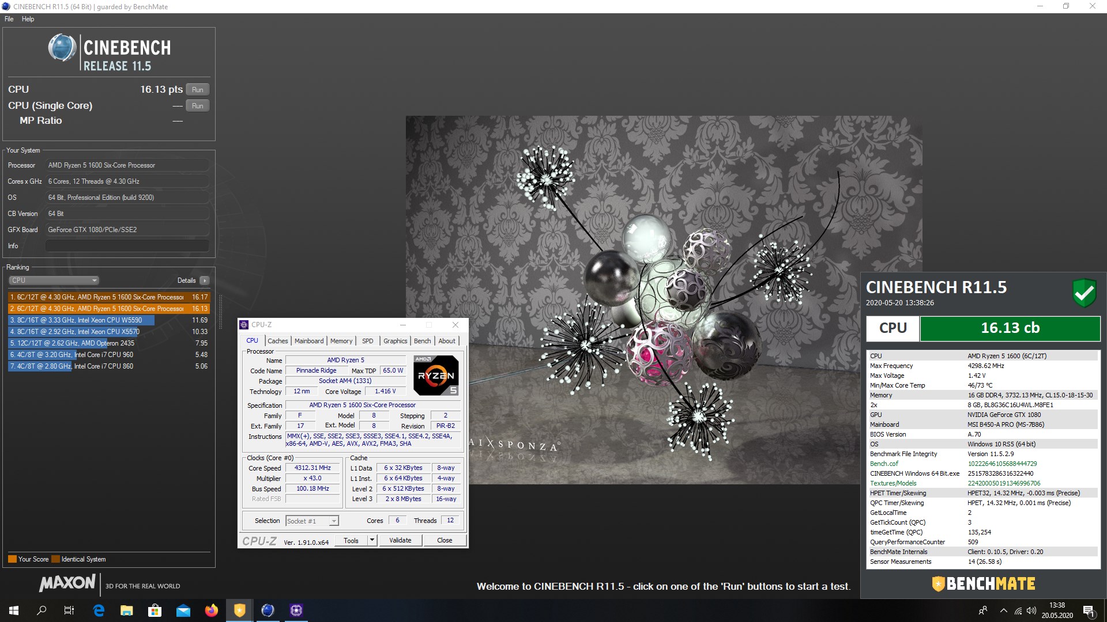Screen dimensions: 1107x622
Task: Open the SPD tab in CPU-Z
Action: pos(368,341)
